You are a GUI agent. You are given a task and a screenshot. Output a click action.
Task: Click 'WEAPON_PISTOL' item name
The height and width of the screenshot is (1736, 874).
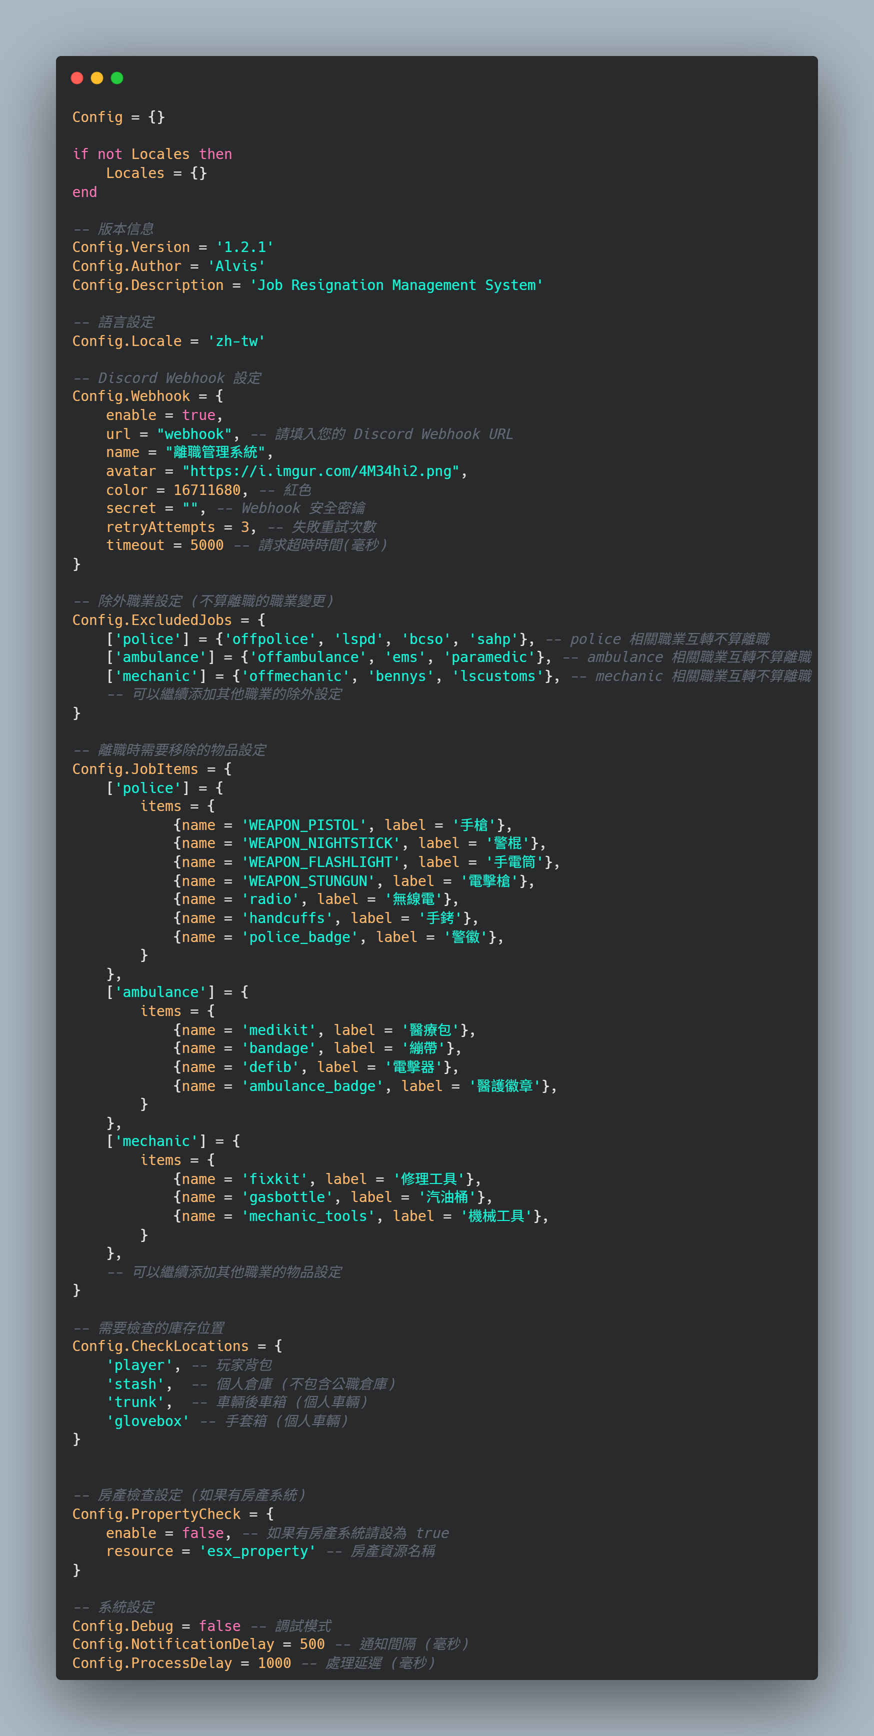[x=304, y=825]
